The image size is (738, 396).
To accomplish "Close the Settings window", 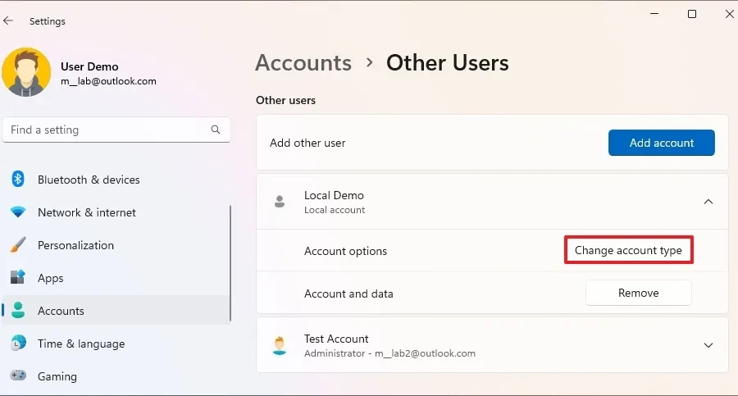I will point(729,14).
